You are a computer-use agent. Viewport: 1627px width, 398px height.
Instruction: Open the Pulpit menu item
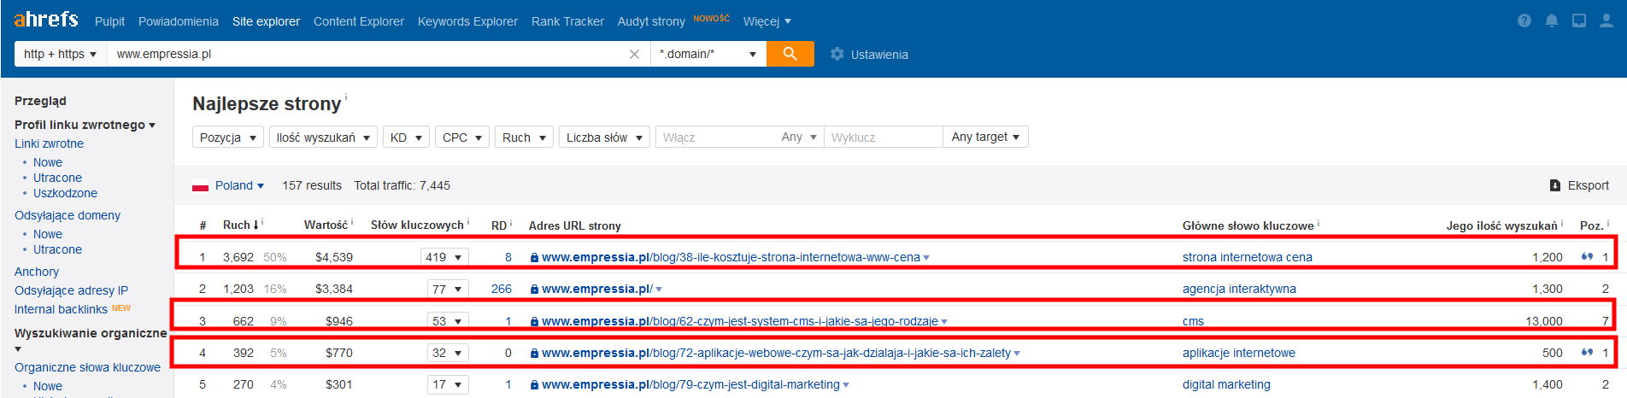(109, 21)
